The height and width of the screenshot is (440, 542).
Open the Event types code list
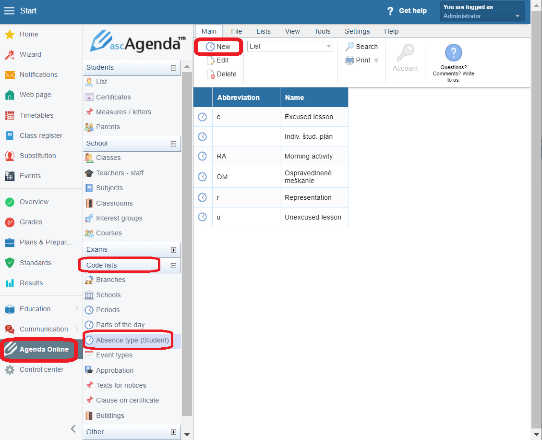[x=114, y=355]
